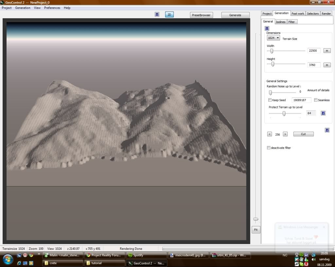Enable the Seamless checkbox
Viewport: 335px width, 267px height.
click(316, 100)
